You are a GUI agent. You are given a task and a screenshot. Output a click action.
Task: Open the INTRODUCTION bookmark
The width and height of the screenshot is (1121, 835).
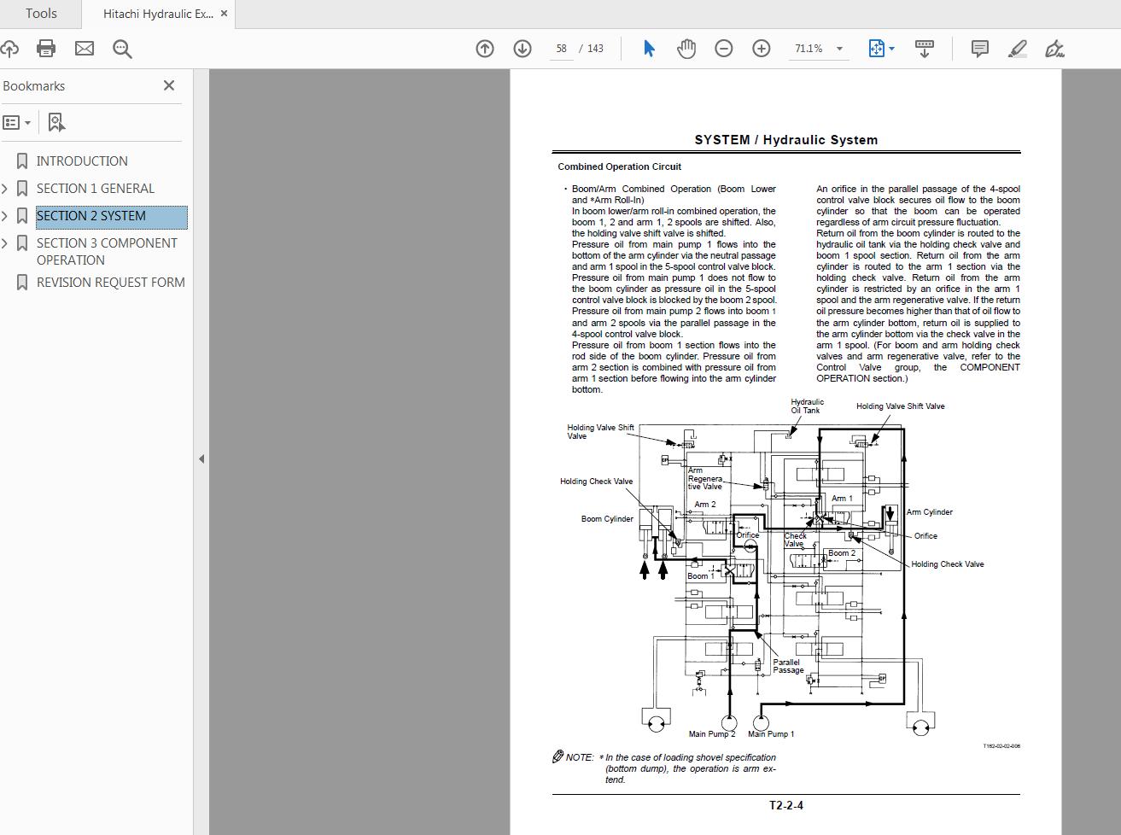(82, 161)
